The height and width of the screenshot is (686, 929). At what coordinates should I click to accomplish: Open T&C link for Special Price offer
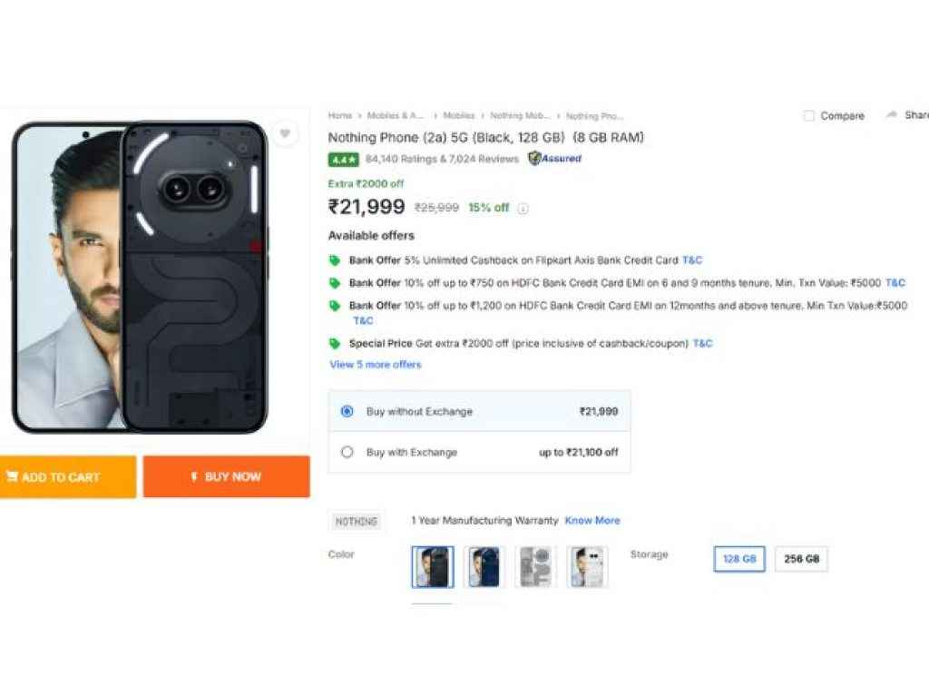(703, 344)
